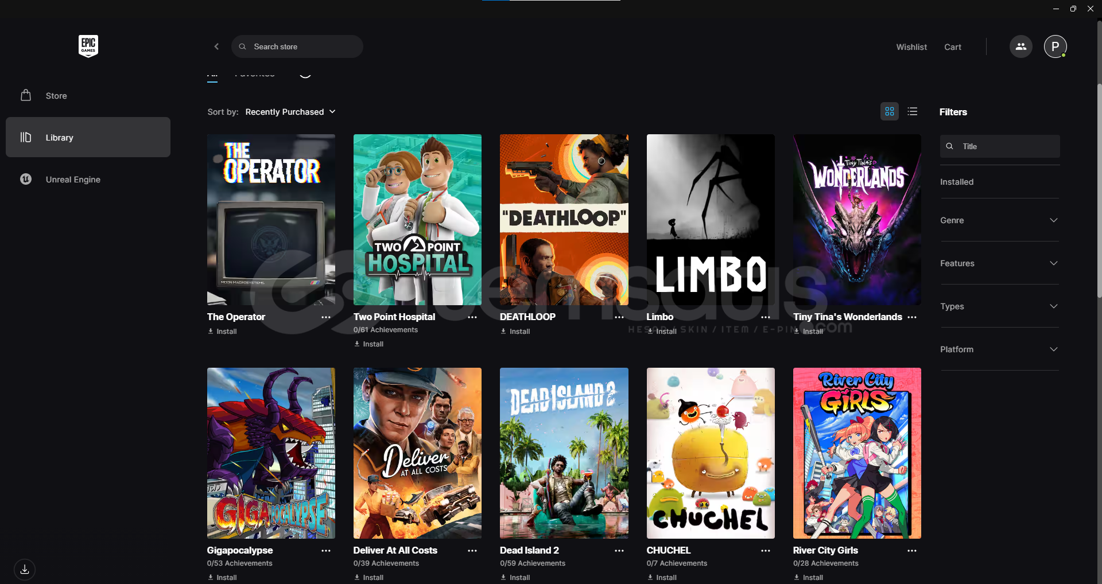1102x584 pixels.
Task: Open more options for Dead Island 2
Action: point(619,551)
